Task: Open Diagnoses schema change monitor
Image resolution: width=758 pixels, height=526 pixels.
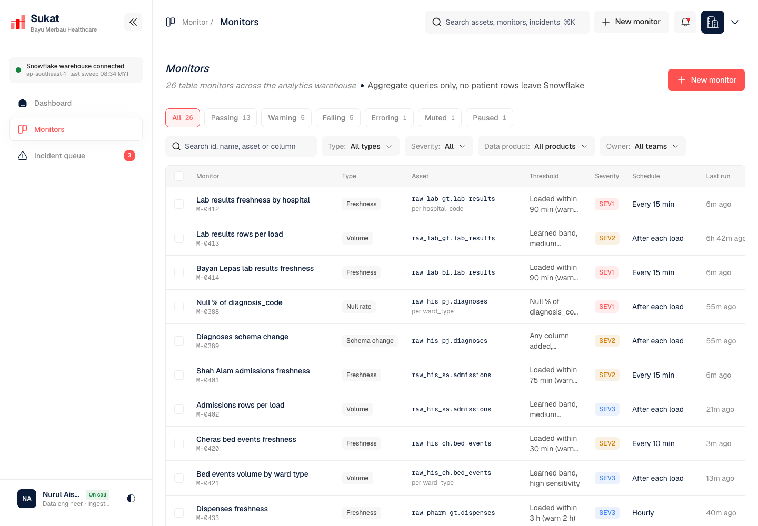Action: click(x=242, y=337)
